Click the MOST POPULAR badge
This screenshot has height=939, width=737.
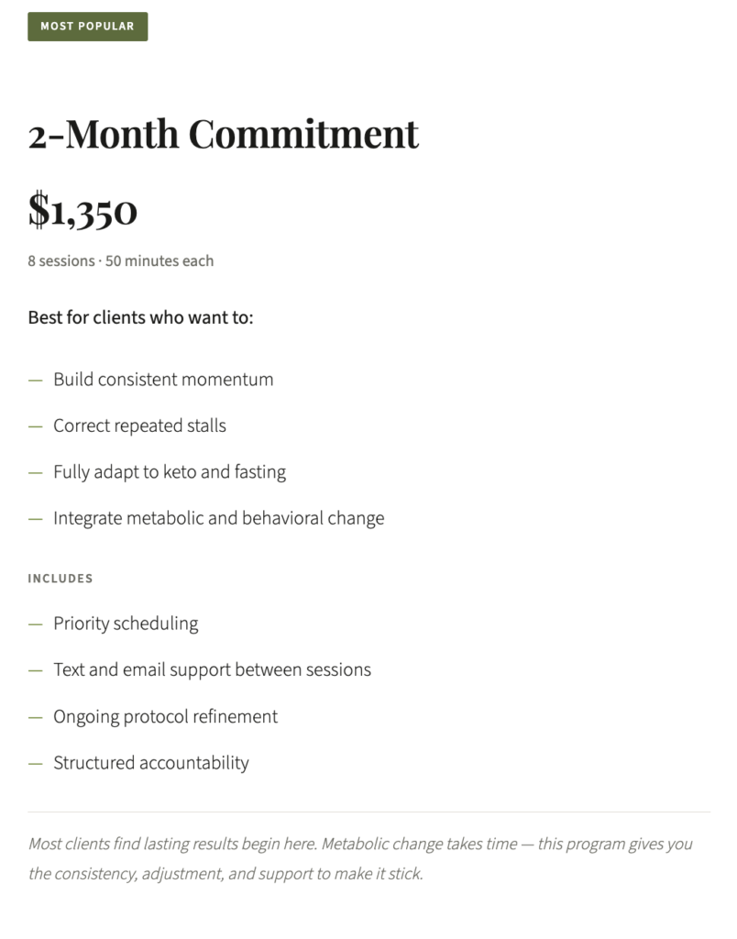[x=87, y=27]
